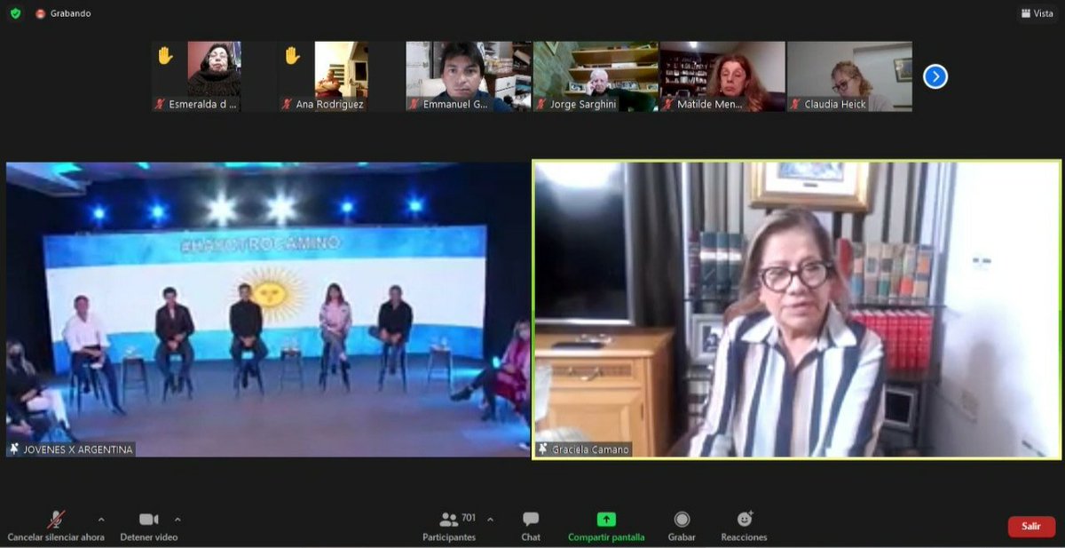Screen dimensions: 1065x548
Task: Select Graciela Camano speaker video
Action: 797,309
